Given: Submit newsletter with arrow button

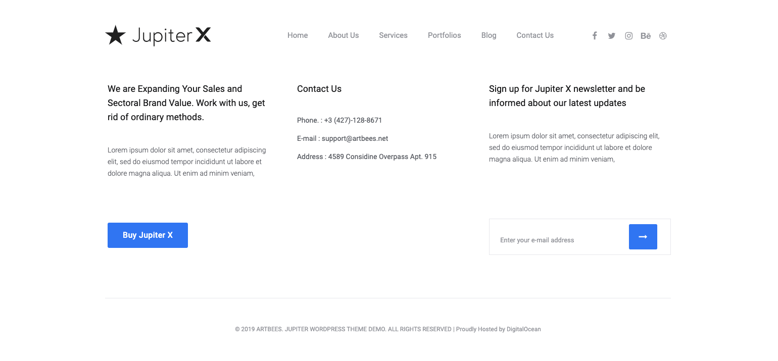Looking at the screenshot, I should point(643,237).
